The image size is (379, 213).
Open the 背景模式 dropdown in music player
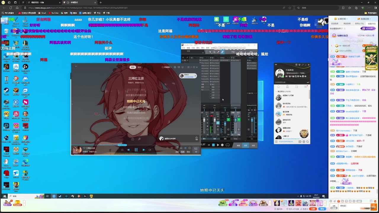[167, 67]
